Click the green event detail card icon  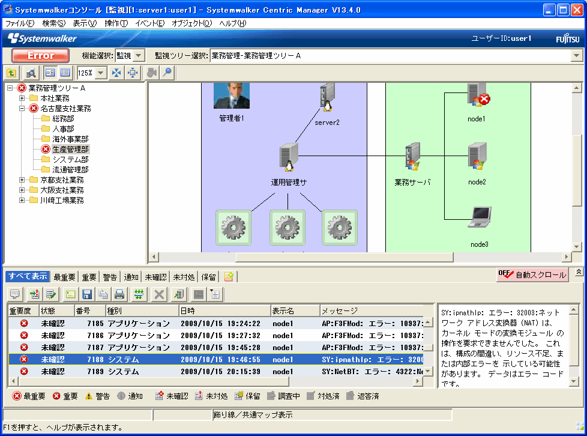pos(70,294)
